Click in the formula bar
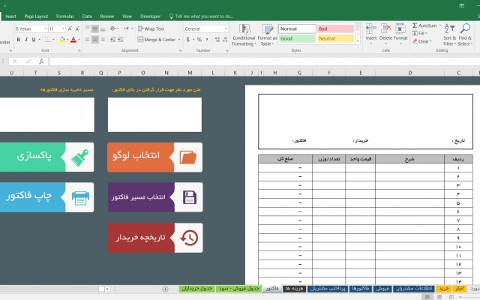The height and width of the screenshot is (300, 480). pos(265,61)
